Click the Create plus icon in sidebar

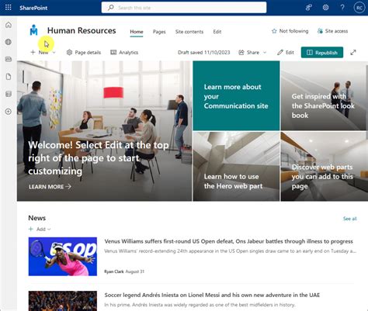click(9, 112)
